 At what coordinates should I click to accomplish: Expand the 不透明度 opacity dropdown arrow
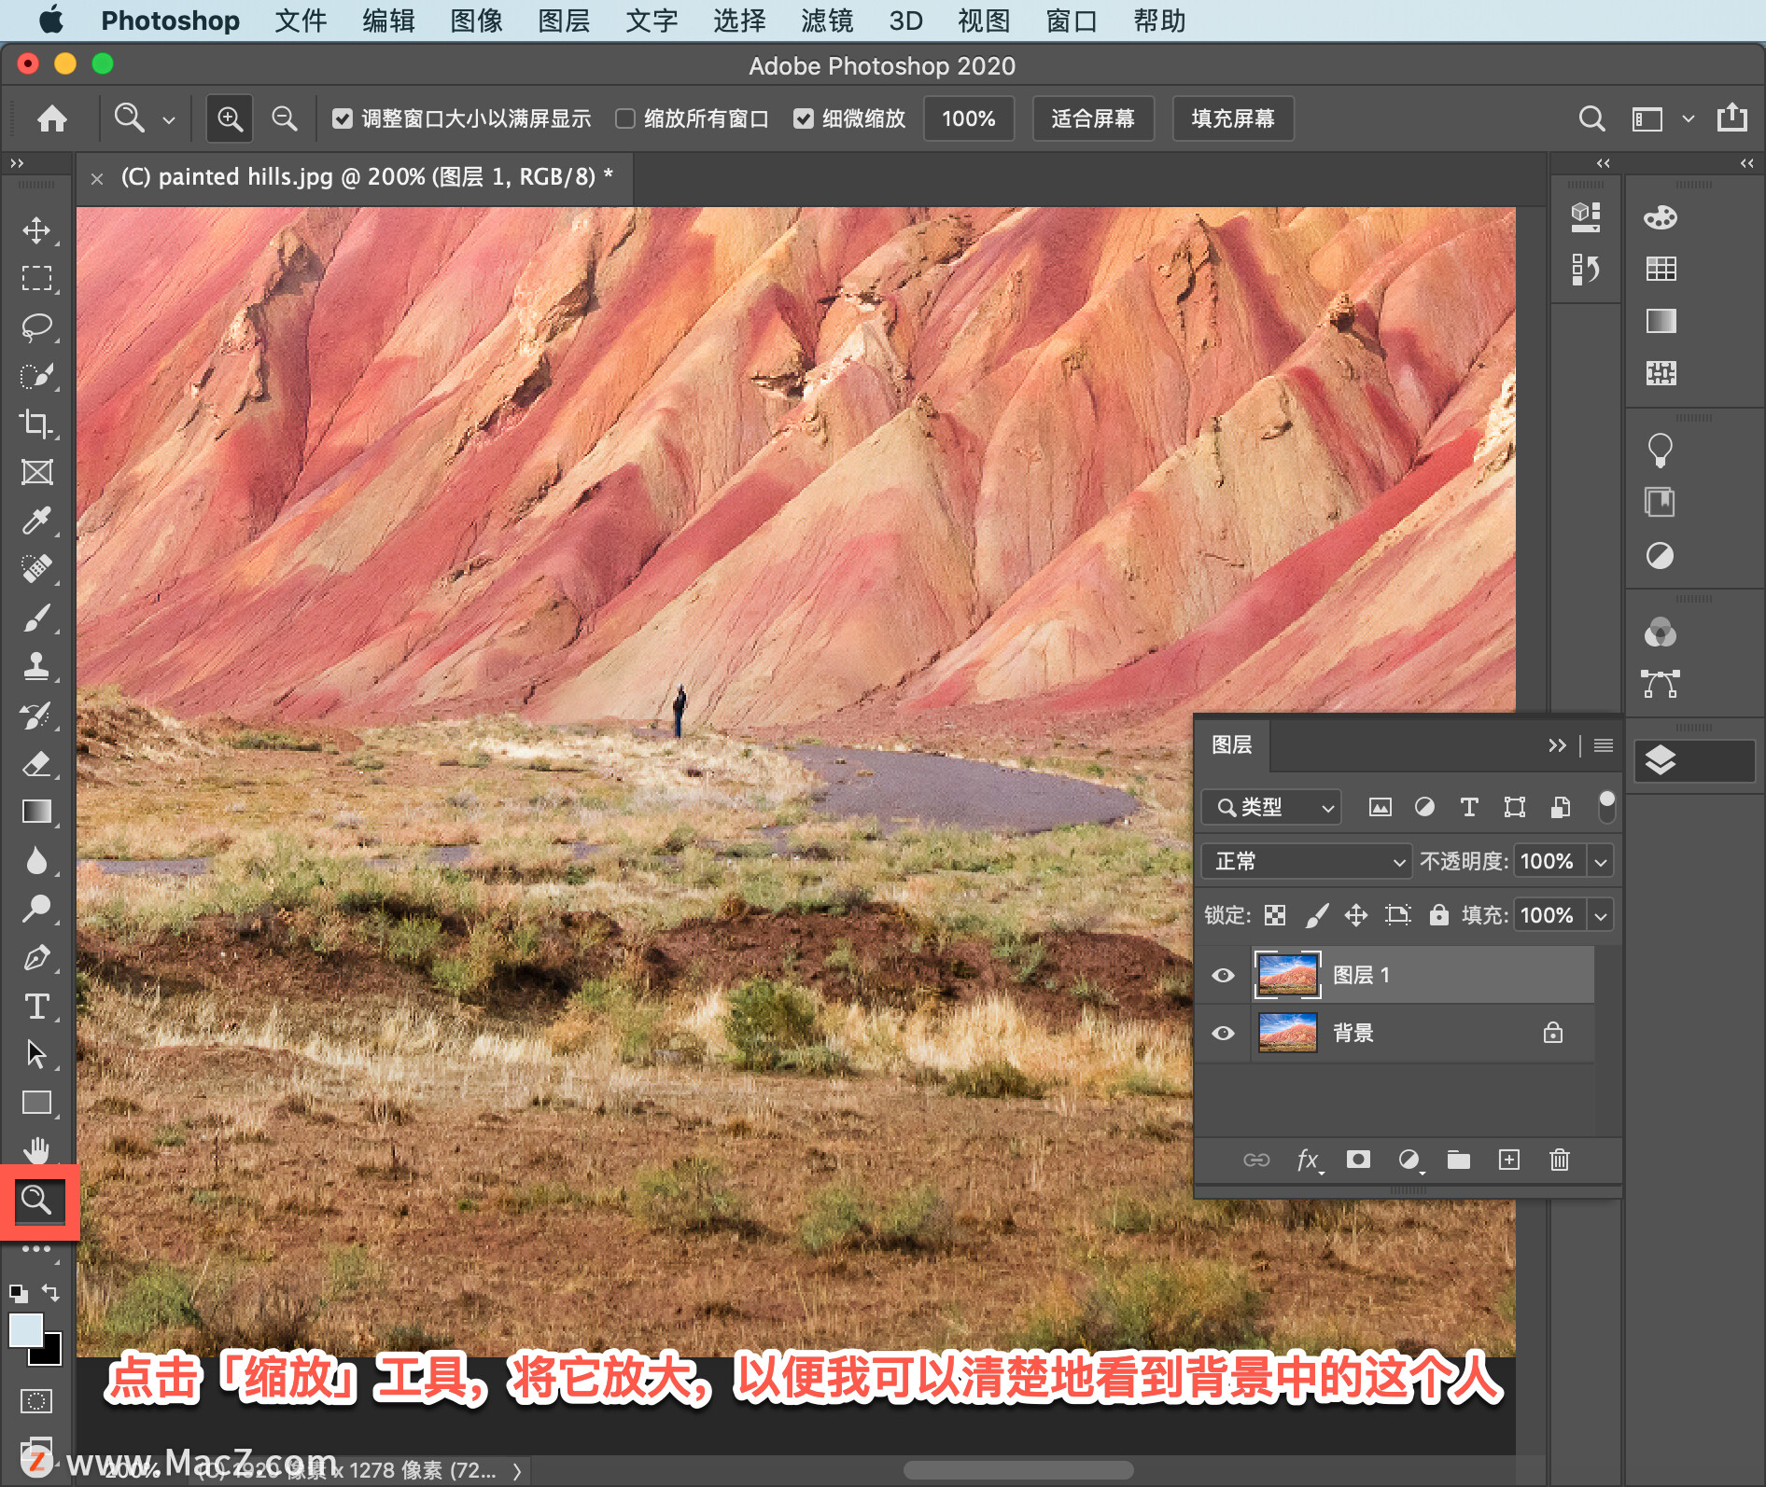pos(1601,861)
